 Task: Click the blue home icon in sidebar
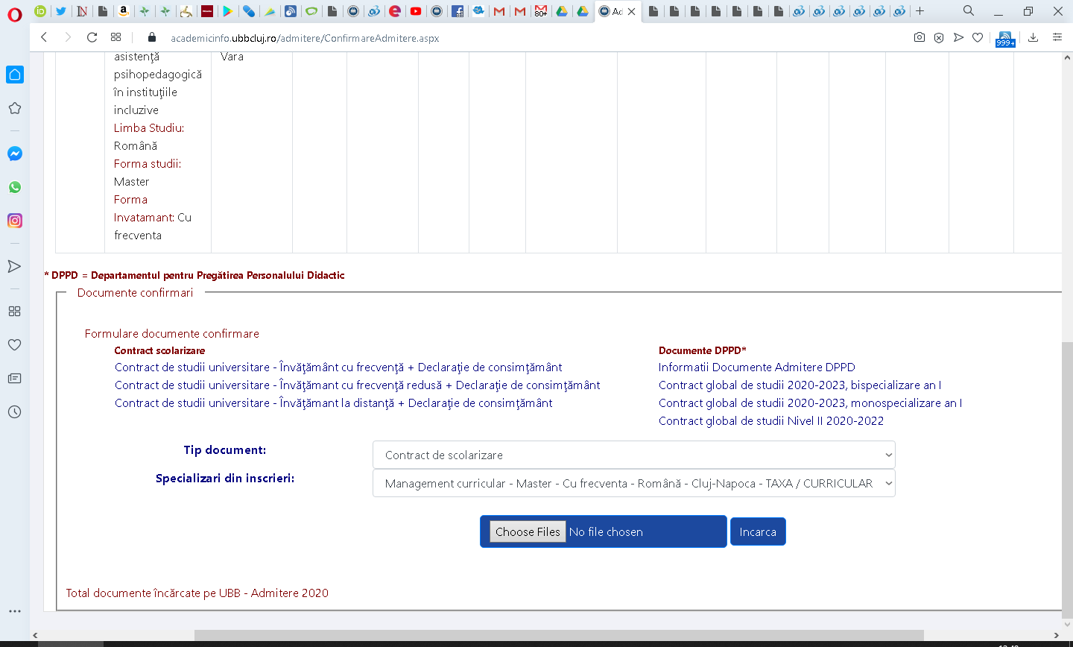(14, 75)
